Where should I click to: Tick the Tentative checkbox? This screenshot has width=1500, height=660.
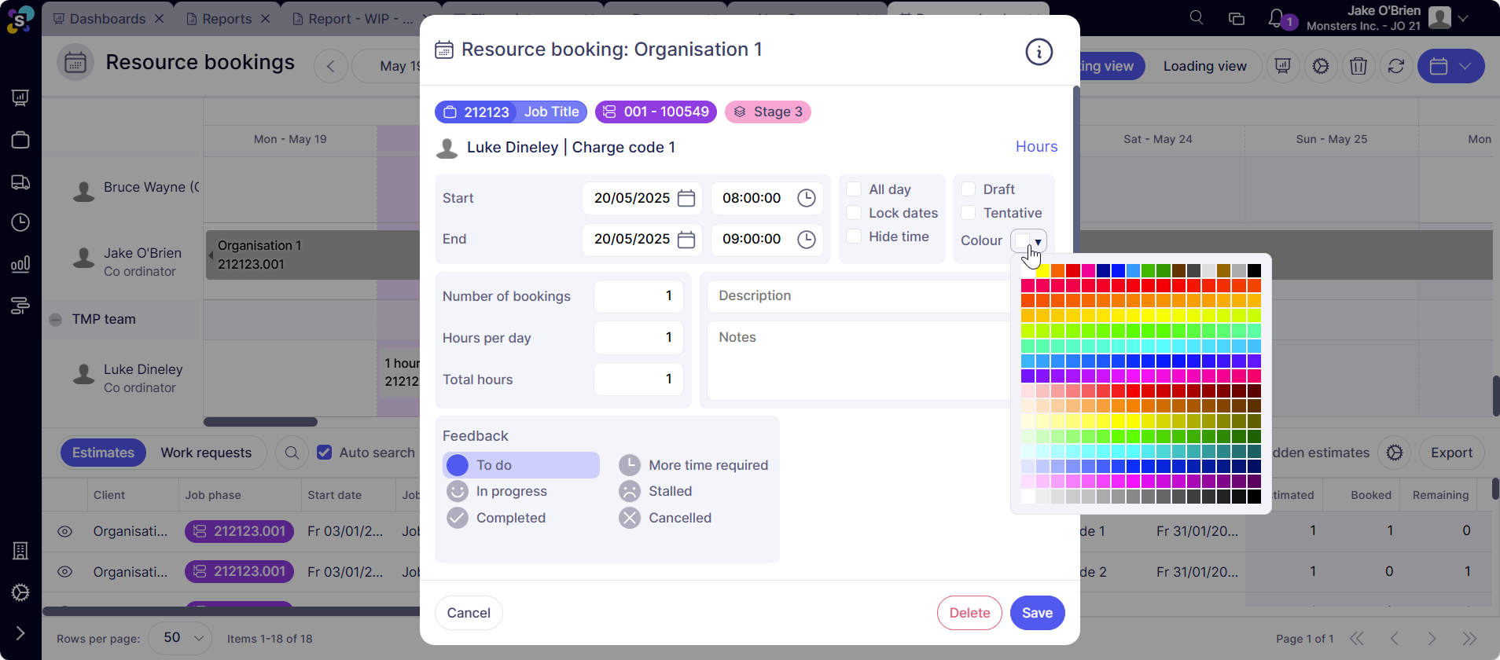969,213
